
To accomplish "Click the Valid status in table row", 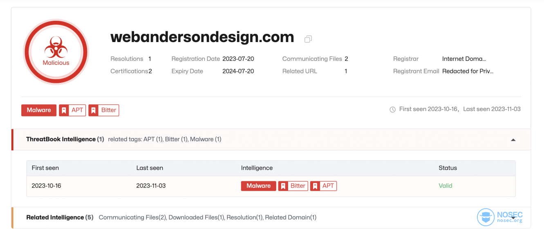I will (x=445, y=186).
